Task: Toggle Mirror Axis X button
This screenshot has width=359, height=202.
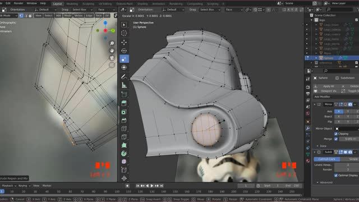Action: point(339,111)
